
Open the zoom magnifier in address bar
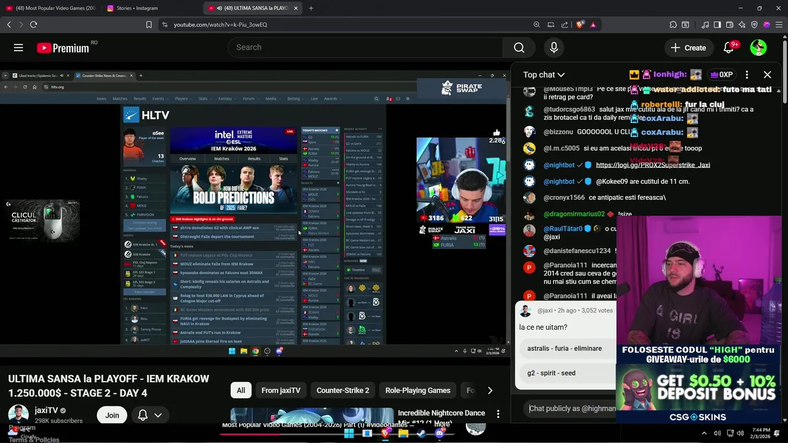537,25
